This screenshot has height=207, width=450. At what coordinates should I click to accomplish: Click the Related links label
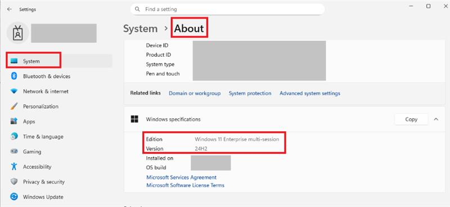(x=145, y=93)
